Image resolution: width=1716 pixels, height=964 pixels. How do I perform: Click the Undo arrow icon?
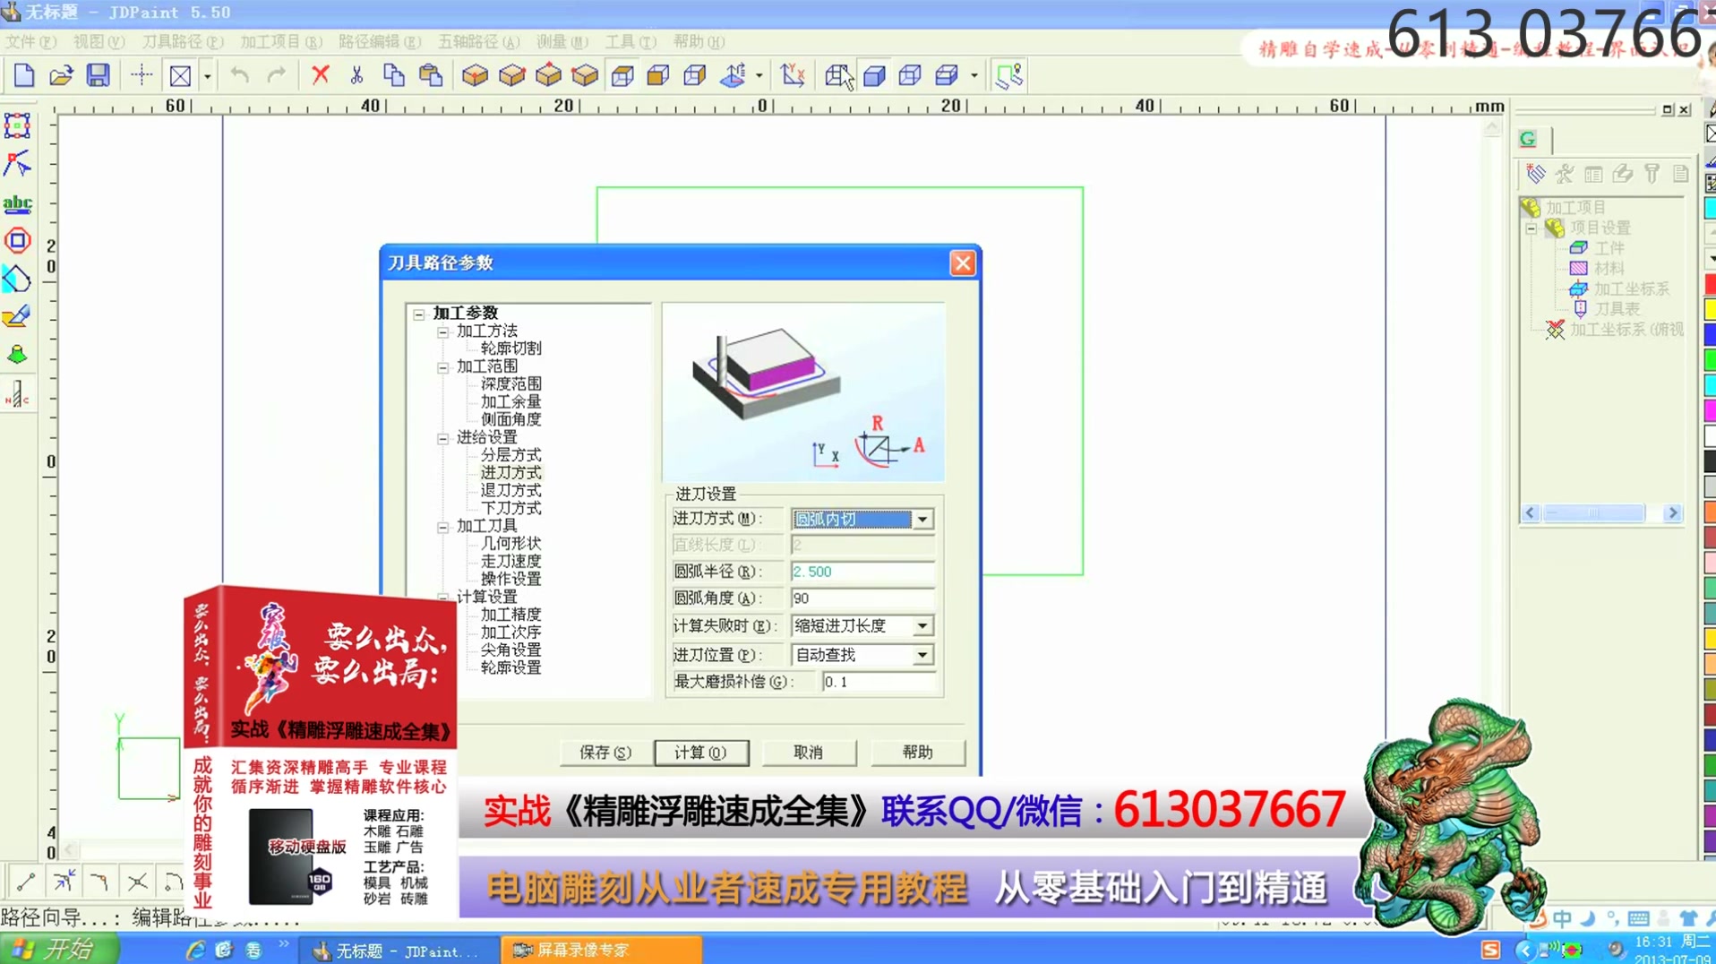237,75
